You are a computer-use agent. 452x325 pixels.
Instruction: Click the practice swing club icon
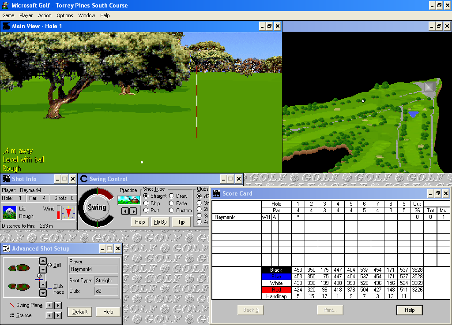tap(129, 200)
